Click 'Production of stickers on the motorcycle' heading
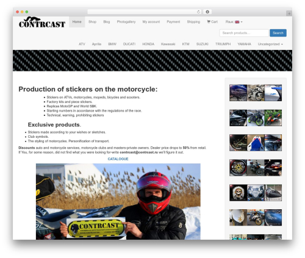Viewport: 305px width, 258px height. (88, 89)
